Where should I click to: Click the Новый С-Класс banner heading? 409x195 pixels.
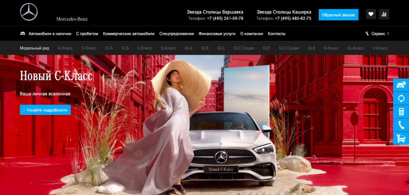pos(56,76)
